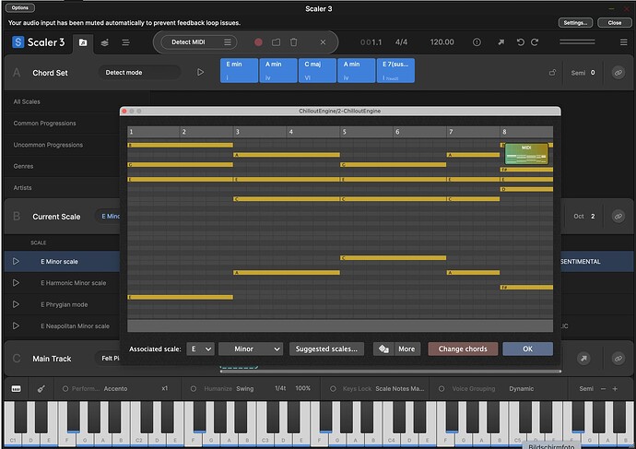Open the Accento performance dropdown
Image resolution: width=636 pixels, height=449 pixels.
[x=115, y=388]
